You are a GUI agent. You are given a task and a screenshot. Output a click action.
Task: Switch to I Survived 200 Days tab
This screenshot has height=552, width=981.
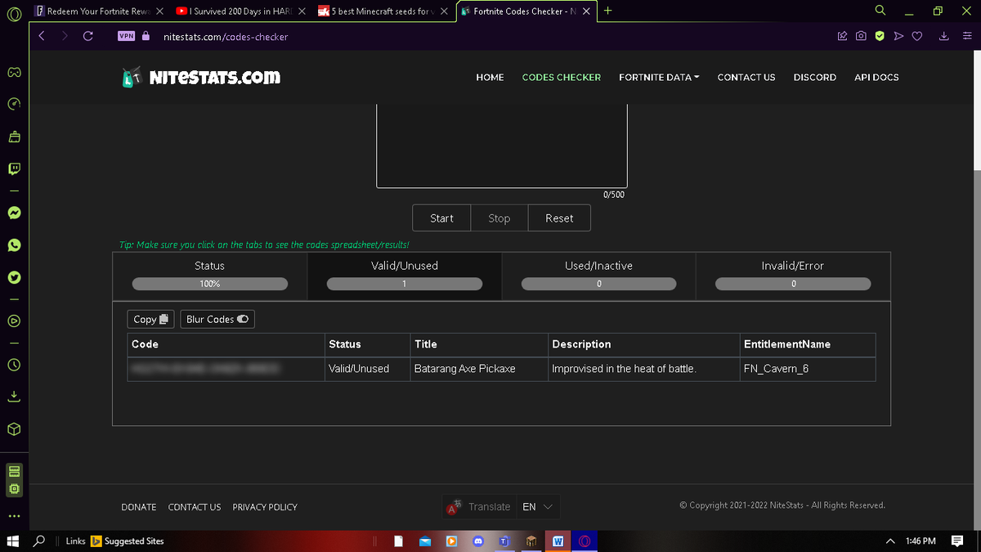pyautogui.click(x=241, y=11)
